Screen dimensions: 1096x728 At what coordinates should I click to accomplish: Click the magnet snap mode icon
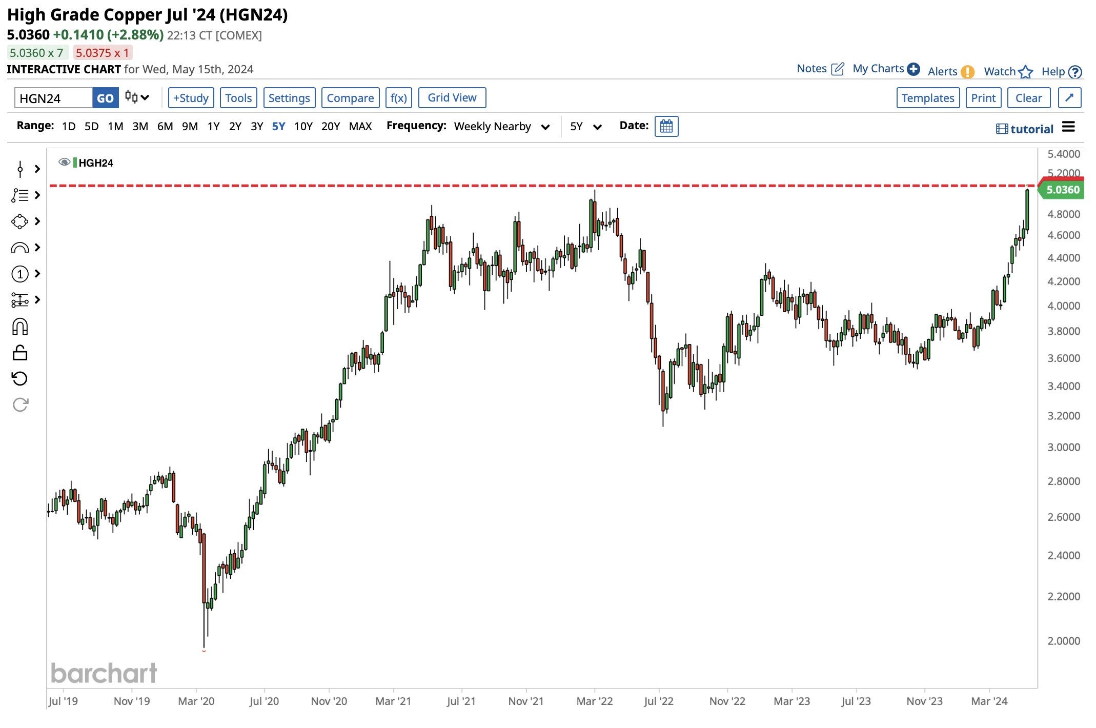(x=19, y=327)
